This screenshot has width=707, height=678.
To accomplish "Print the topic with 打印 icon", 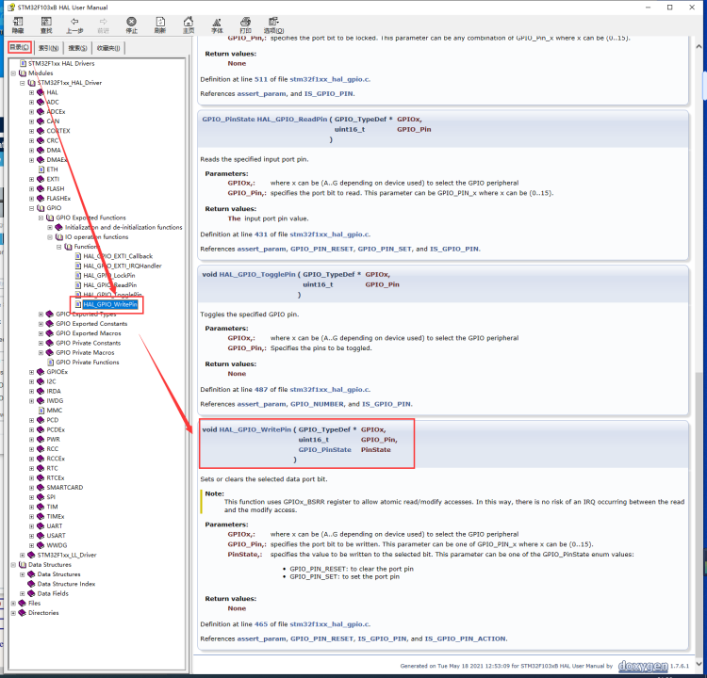I will 245,24.
